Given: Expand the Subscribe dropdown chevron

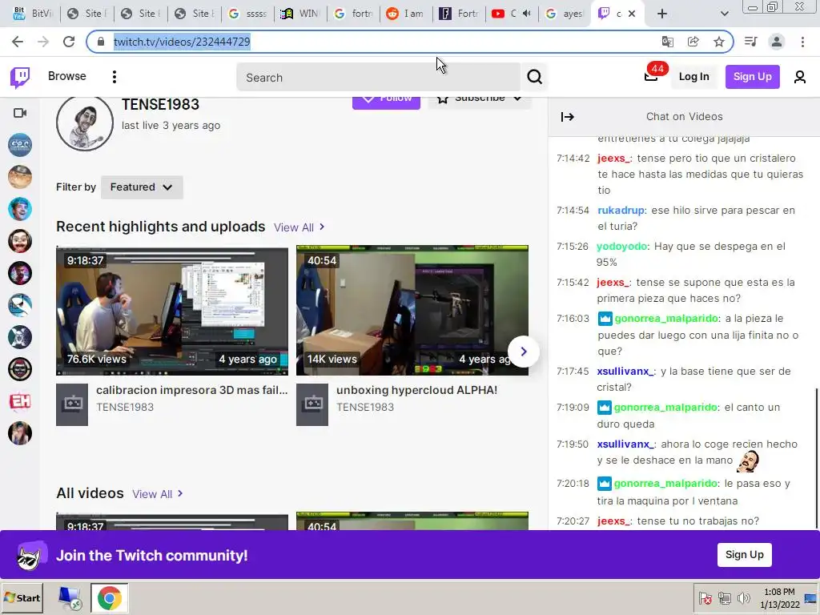Looking at the screenshot, I should (517, 98).
